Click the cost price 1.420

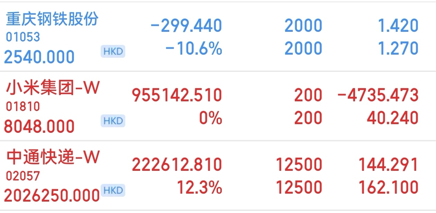click(399, 26)
